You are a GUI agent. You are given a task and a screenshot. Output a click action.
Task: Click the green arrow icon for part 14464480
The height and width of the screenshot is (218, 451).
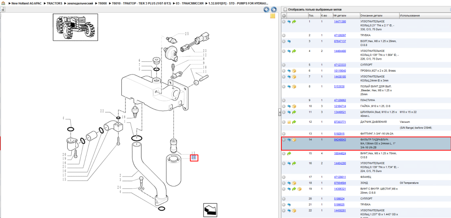point(294,51)
